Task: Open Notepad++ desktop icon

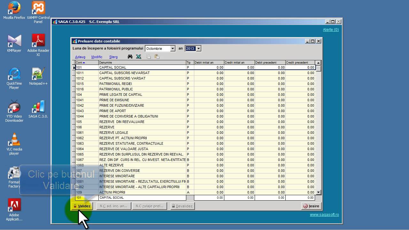Action: tap(38, 76)
